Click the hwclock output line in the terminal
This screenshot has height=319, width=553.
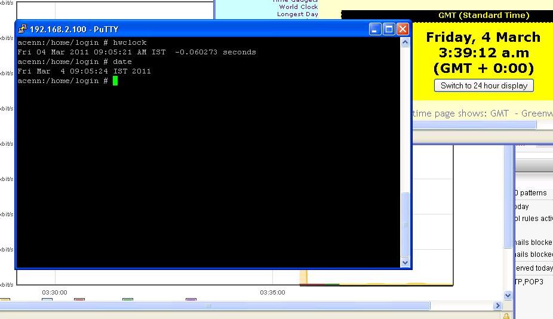point(137,52)
